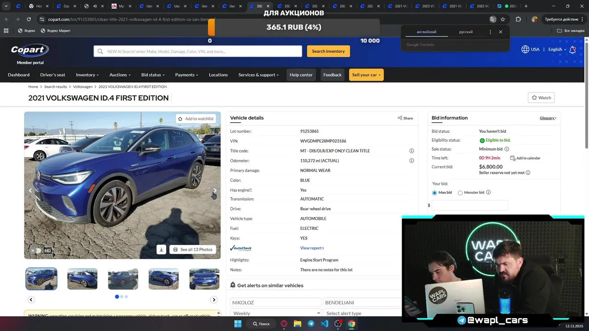
Task: Select the second car thumbnail
Action: click(82, 279)
